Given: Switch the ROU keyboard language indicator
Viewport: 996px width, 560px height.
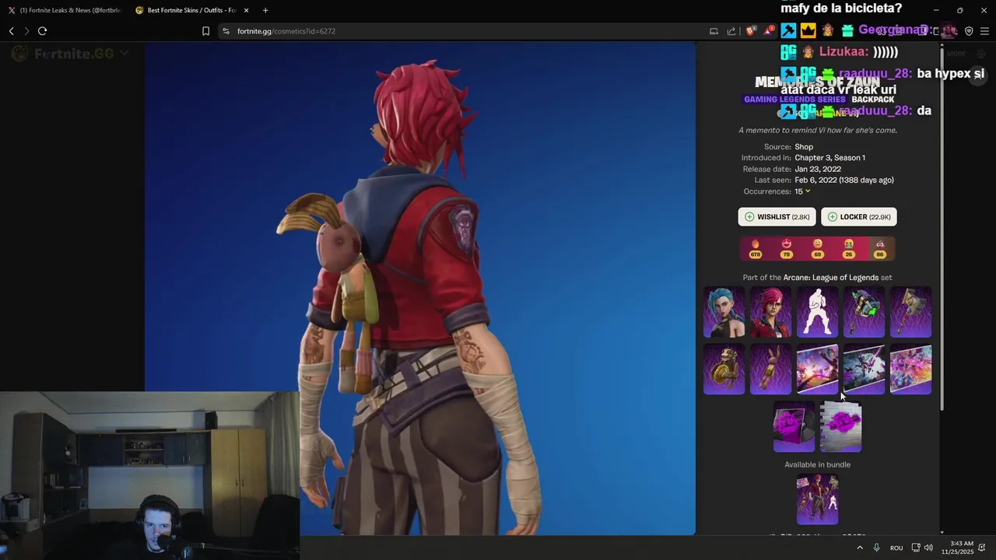Looking at the screenshot, I should click(x=896, y=548).
